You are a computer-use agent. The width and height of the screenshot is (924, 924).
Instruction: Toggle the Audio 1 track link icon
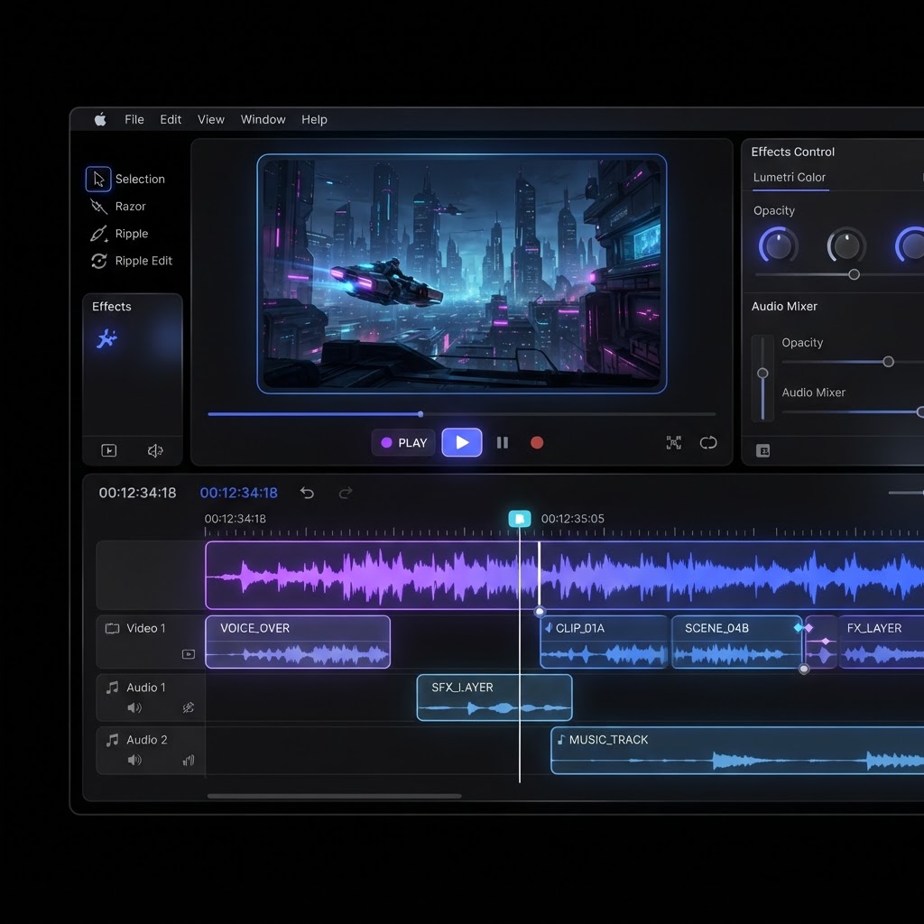tap(189, 707)
